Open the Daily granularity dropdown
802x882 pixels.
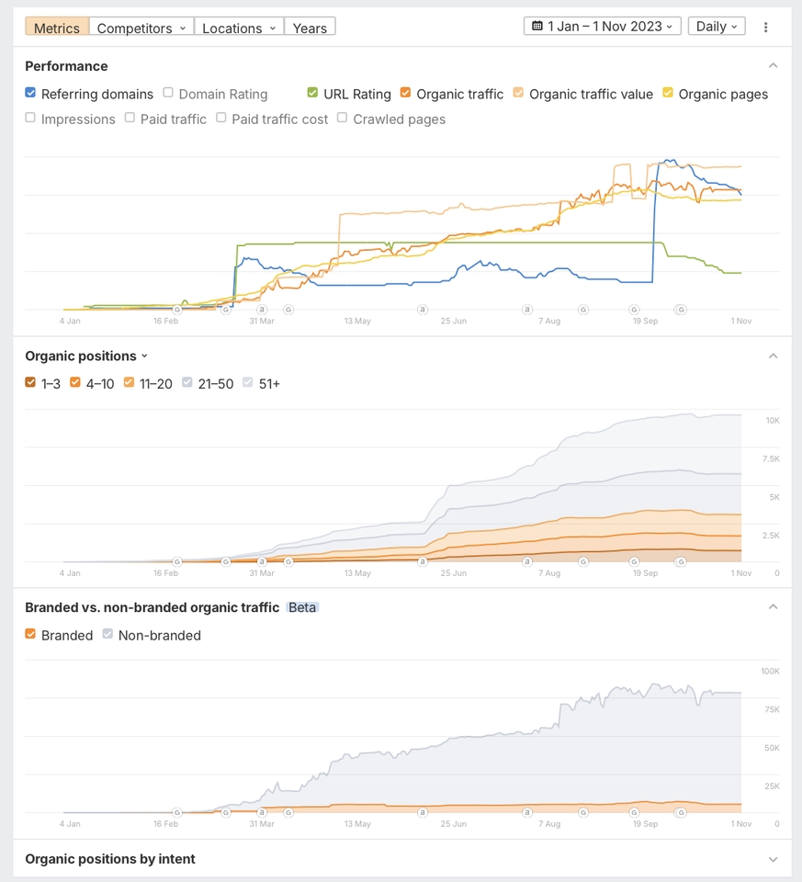(x=717, y=27)
